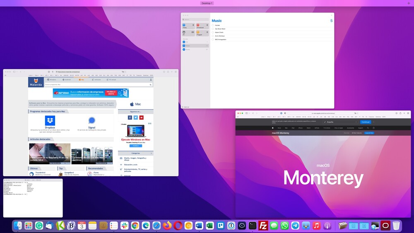Open Contacts in the Dock
Screen dimensions: 414x233
point(103,226)
